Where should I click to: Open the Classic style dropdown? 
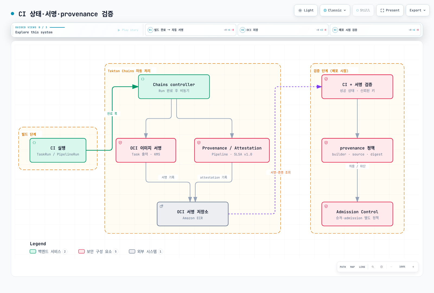(335, 10)
